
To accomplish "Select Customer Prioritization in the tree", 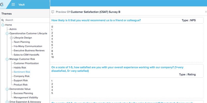I will (x=26, y=63).
